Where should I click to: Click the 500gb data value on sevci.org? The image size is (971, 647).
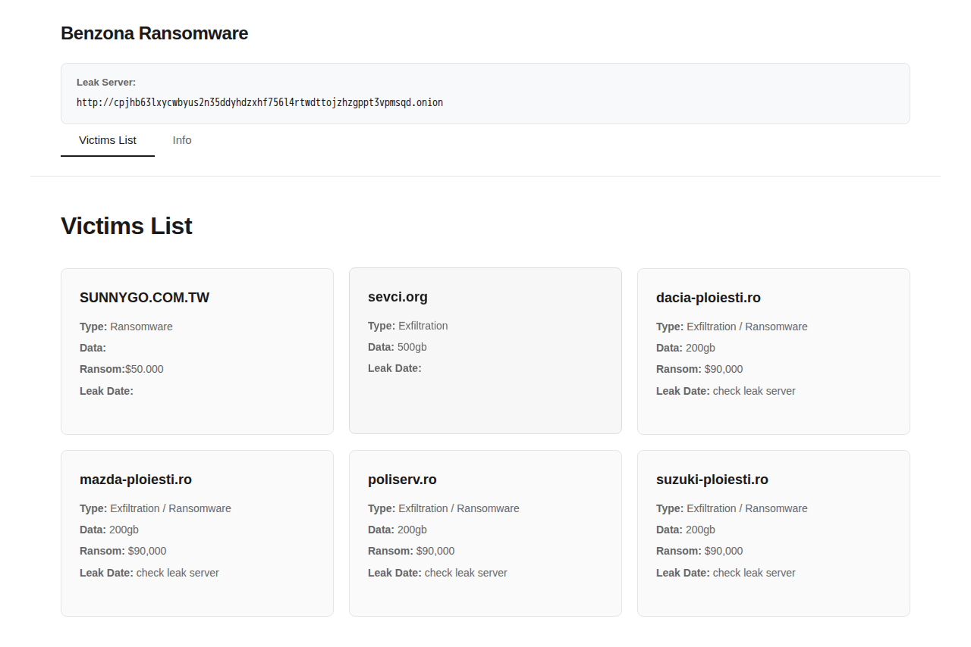coord(413,347)
